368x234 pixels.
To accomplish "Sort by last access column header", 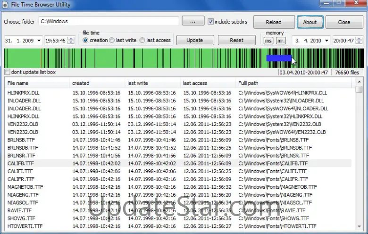I will (x=208, y=83).
